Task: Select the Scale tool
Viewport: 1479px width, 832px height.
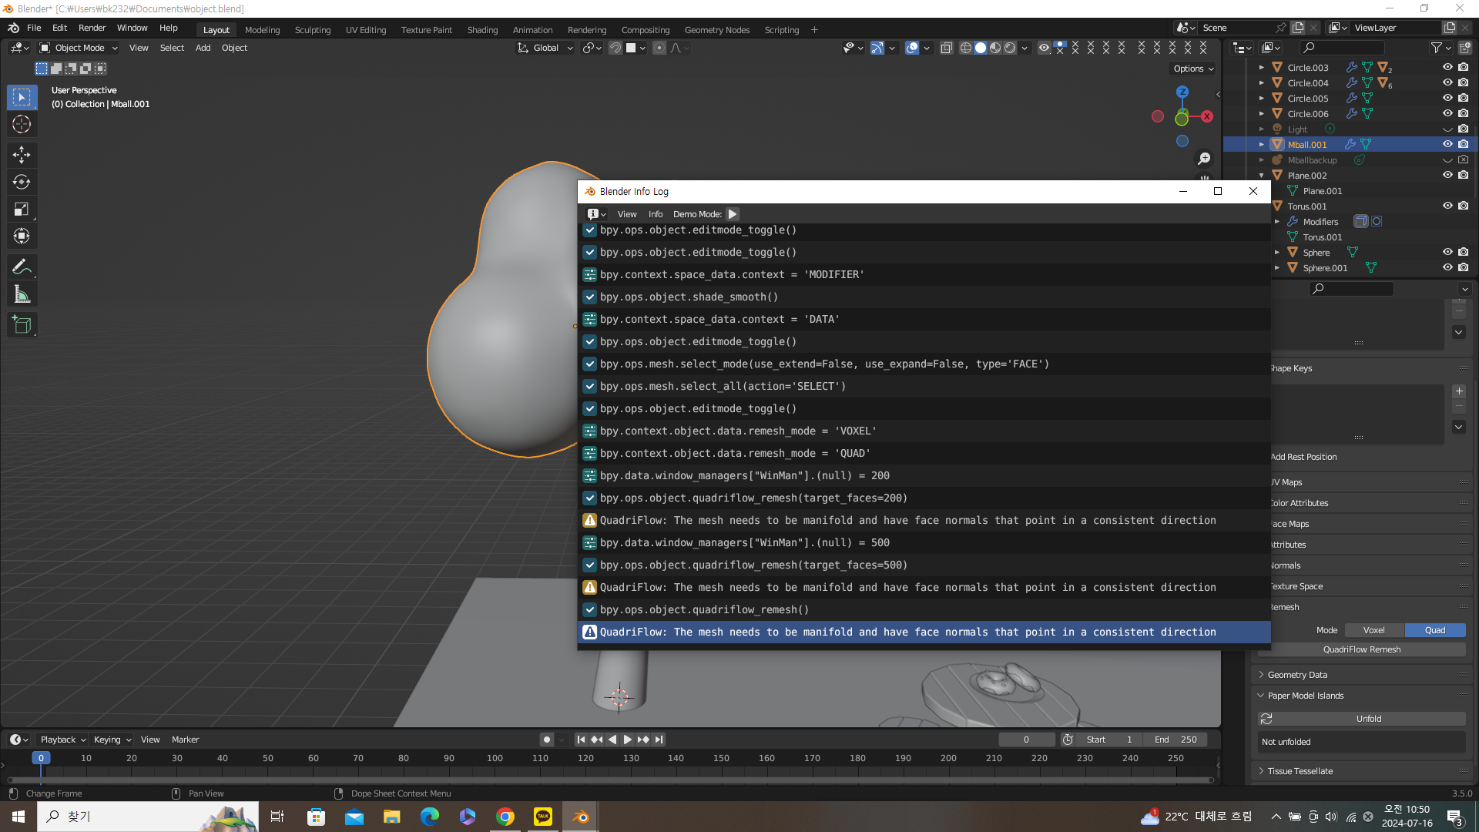Action: click(22, 209)
